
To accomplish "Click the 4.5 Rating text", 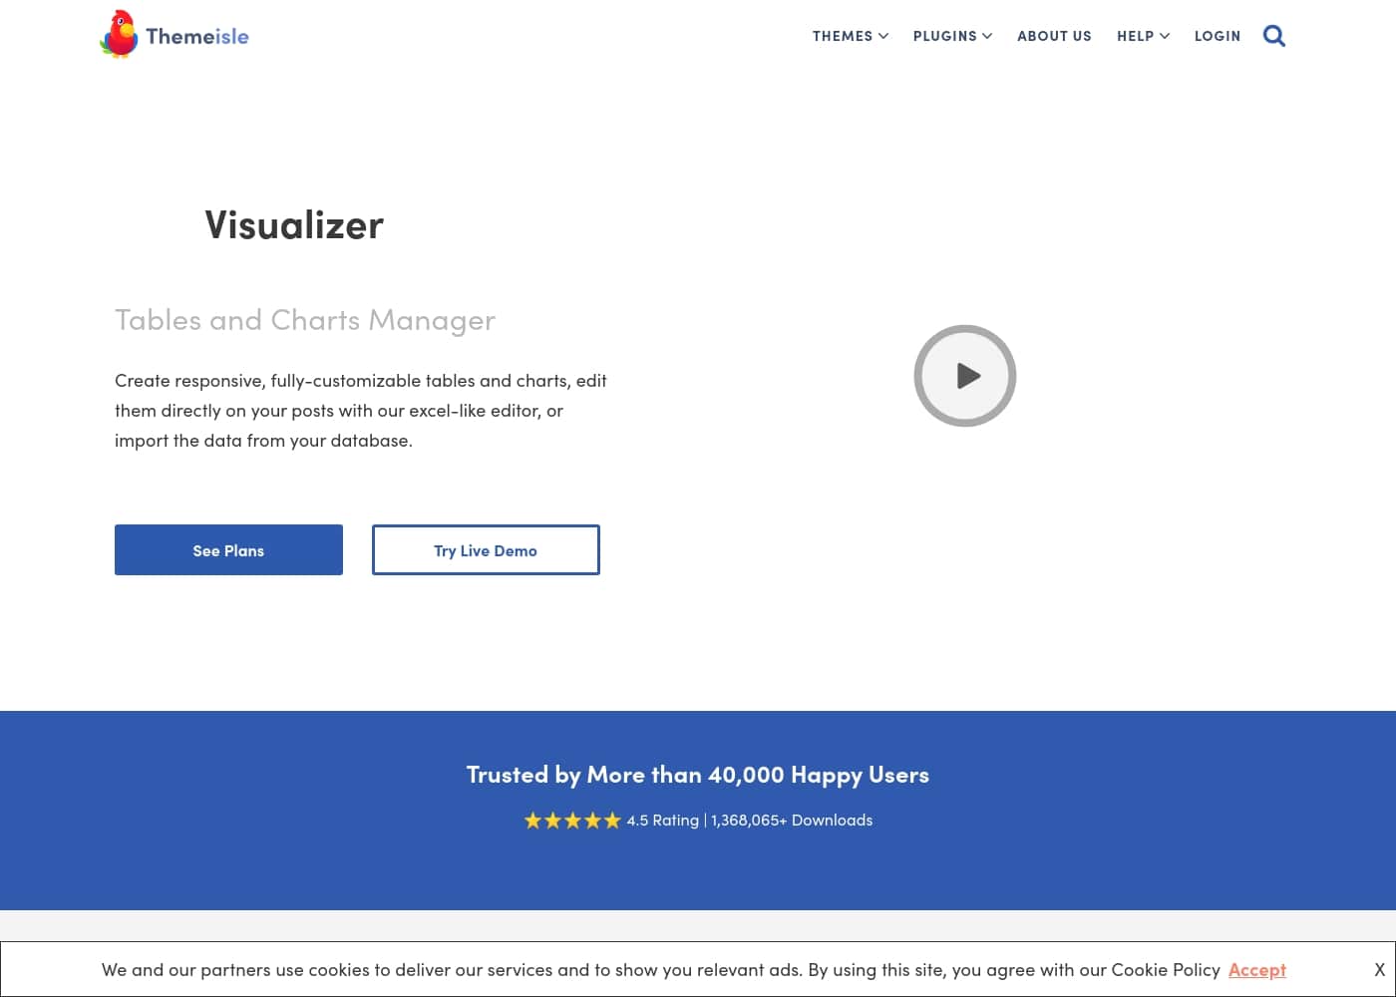I will pyautogui.click(x=663, y=821).
